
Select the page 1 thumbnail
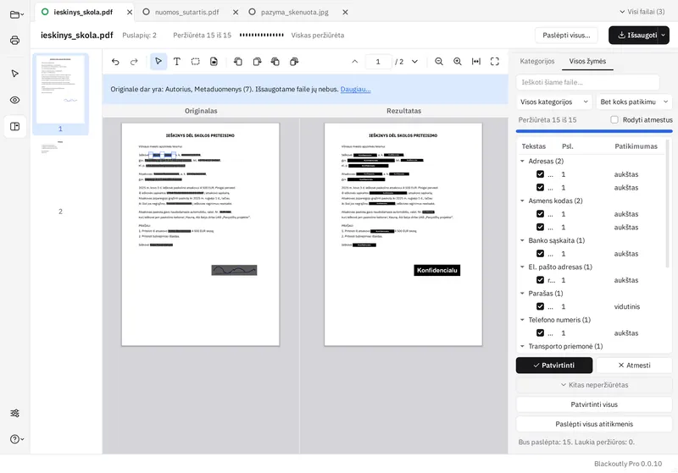[x=60, y=94]
